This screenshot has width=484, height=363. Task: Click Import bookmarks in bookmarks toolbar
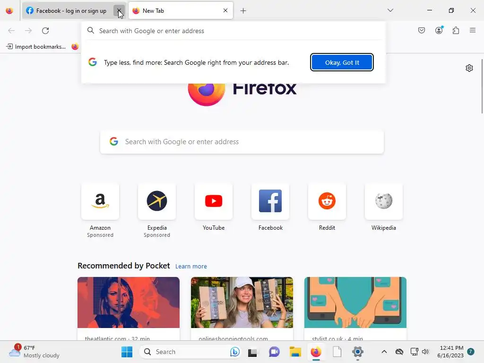36,47
